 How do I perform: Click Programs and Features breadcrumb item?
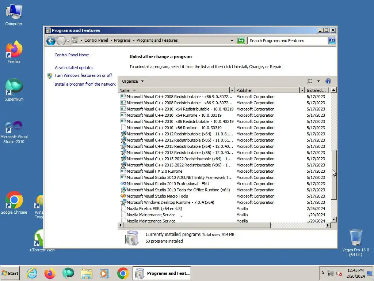pos(157,40)
